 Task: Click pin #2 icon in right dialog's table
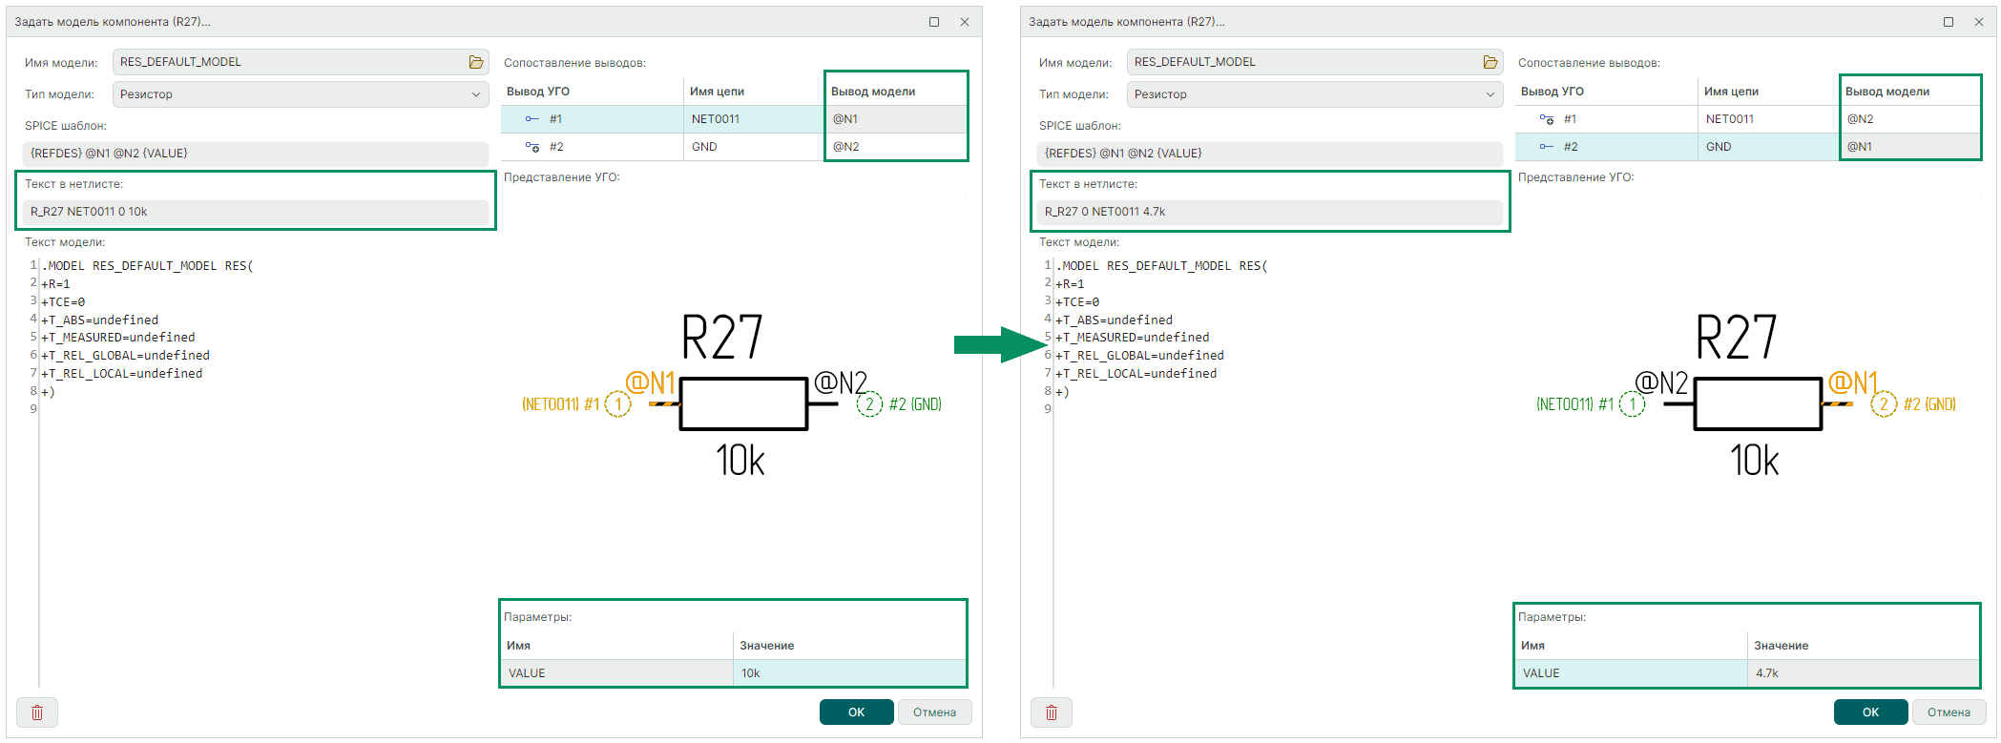(1546, 147)
